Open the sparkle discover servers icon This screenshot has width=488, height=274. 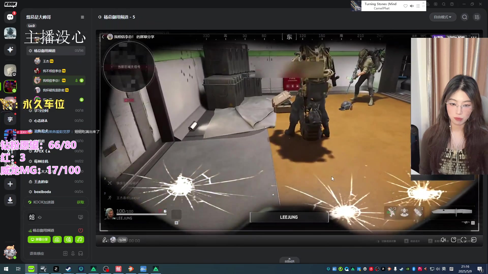coord(10,50)
